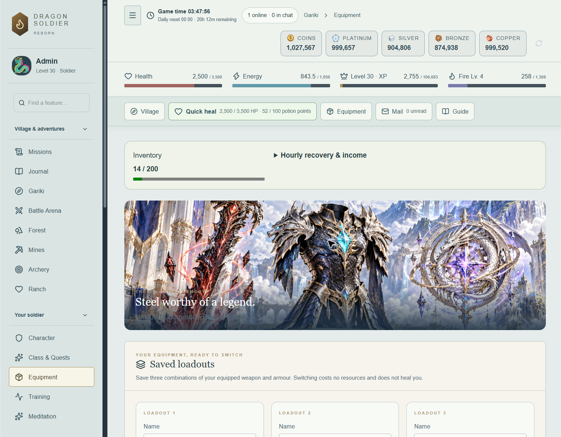Expand Hourly recovery & income details
The width and height of the screenshot is (561, 437).
click(x=320, y=155)
